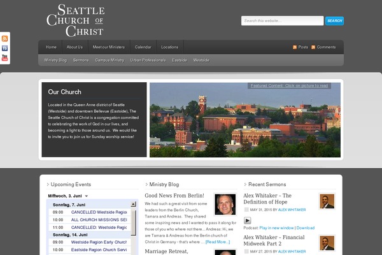Focus the Search this website field

pos(282,21)
